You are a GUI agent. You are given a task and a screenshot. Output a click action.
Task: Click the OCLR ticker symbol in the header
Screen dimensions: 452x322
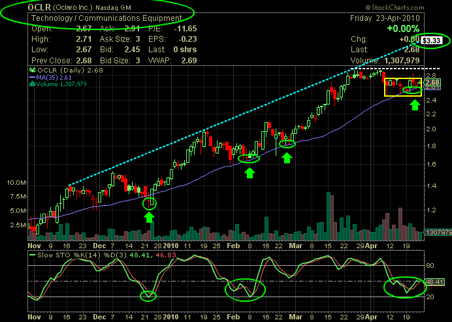click(x=39, y=7)
